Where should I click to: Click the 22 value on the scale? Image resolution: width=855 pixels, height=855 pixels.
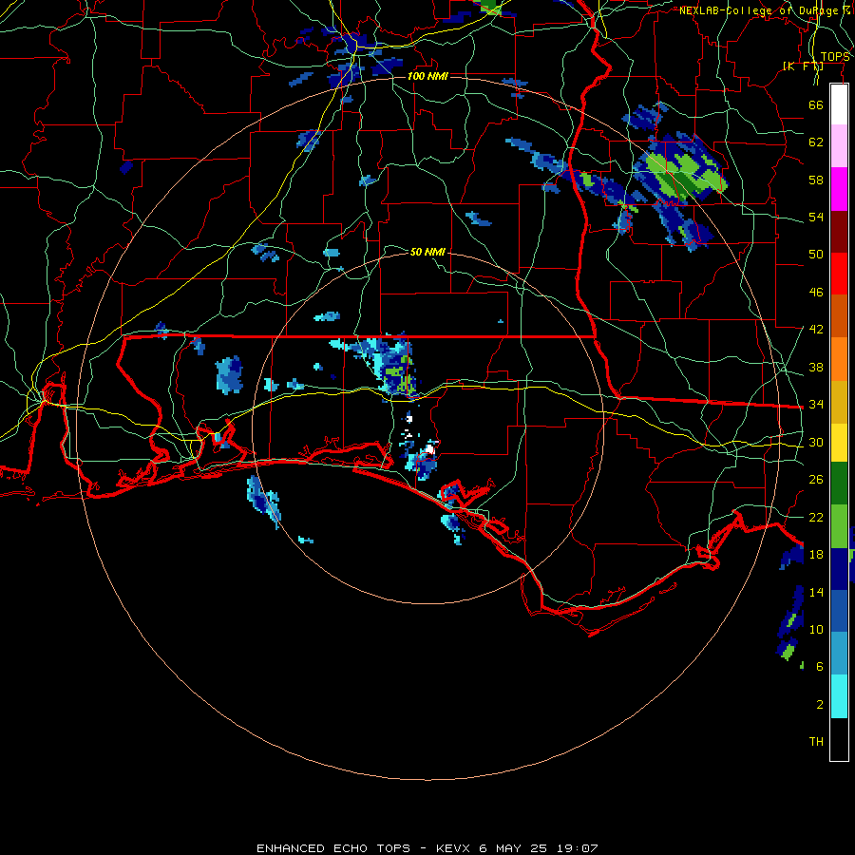(816, 517)
